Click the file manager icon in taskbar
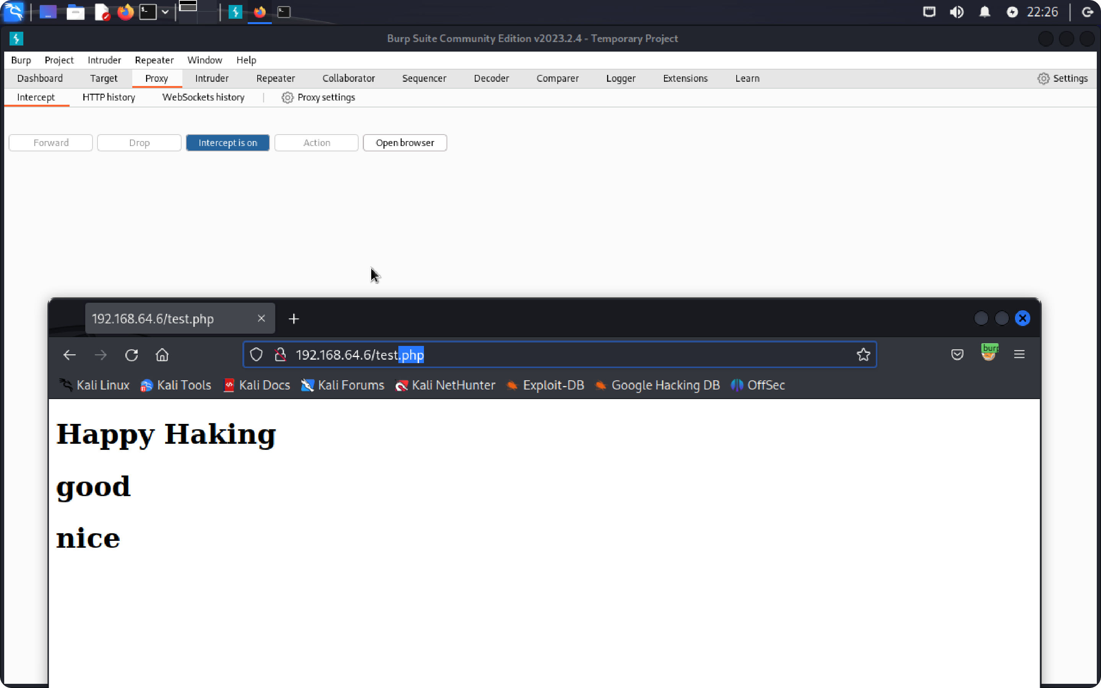The width and height of the screenshot is (1101, 688). [x=76, y=12]
